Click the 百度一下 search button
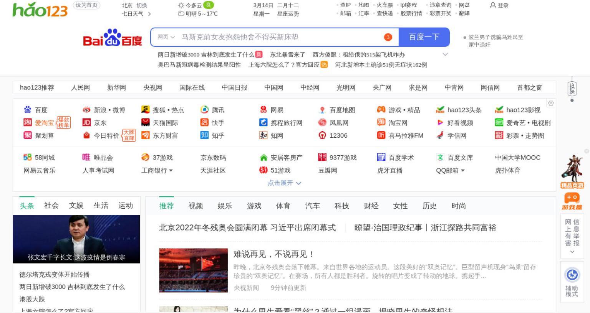The image size is (590, 313). point(424,37)
